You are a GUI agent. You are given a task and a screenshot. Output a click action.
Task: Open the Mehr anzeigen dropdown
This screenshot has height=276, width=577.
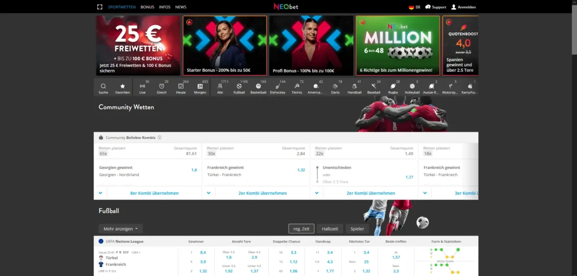coord(120,229)
